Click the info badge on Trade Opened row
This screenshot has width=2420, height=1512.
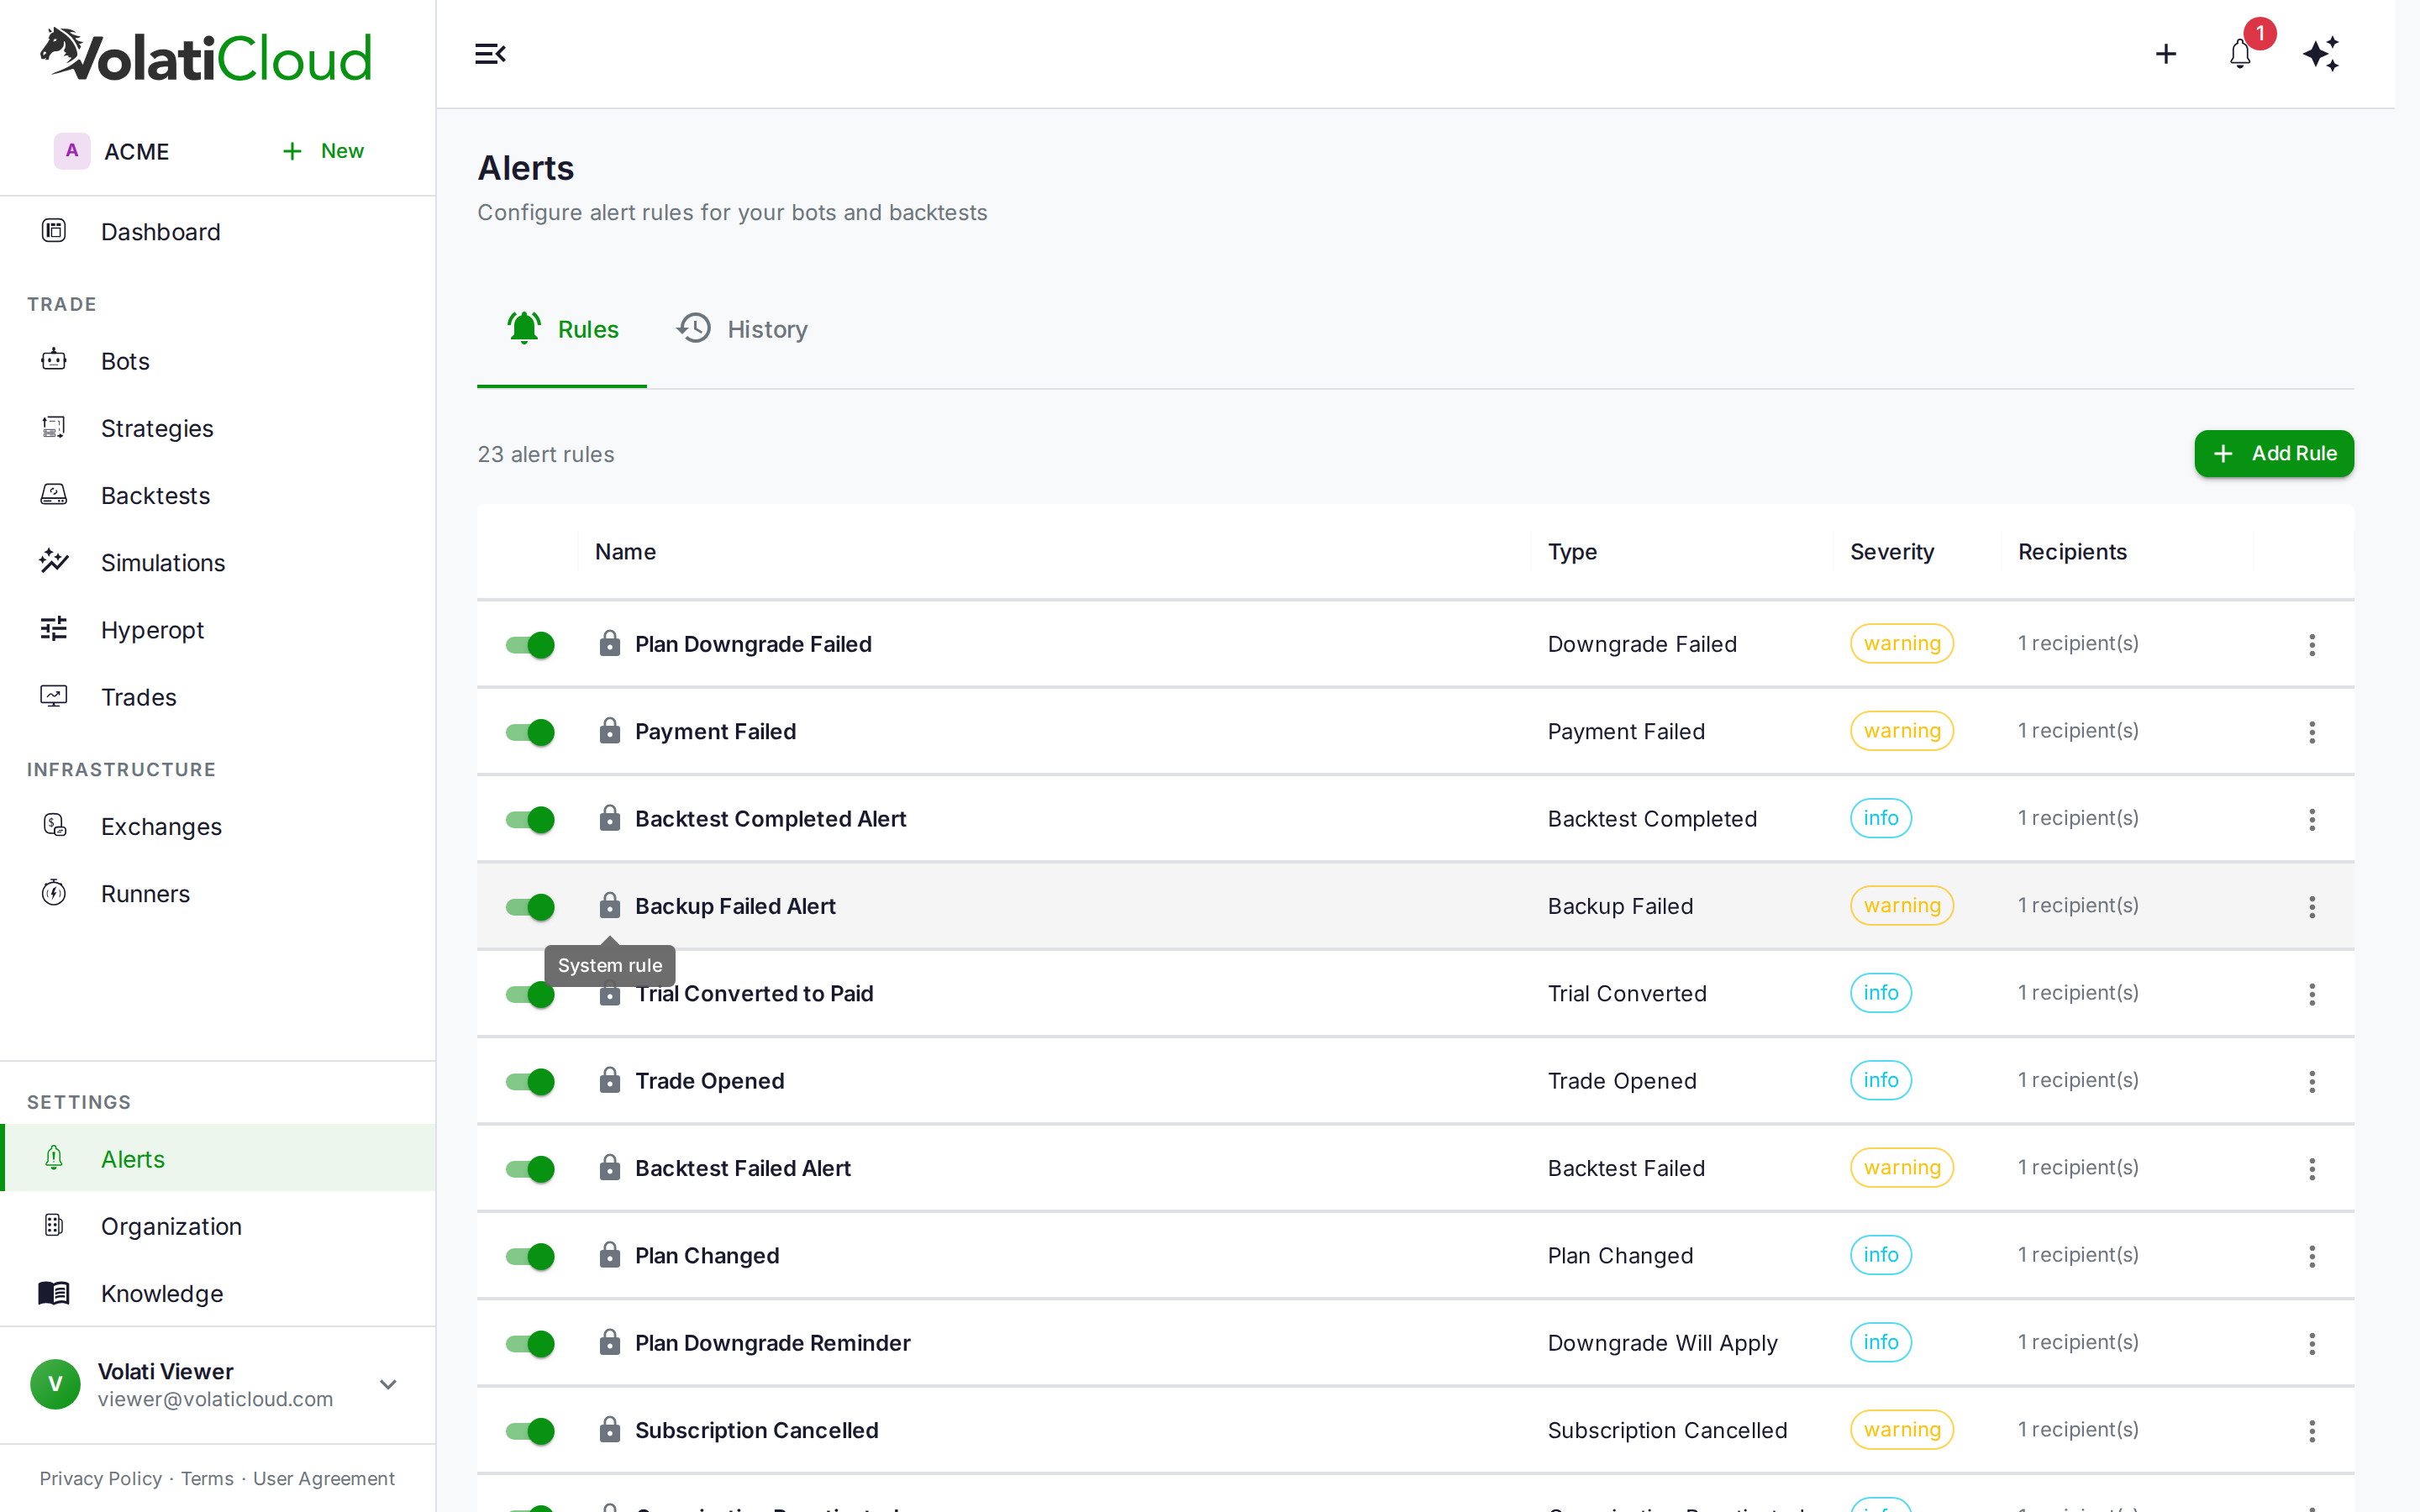(x=1881, y=1080)
